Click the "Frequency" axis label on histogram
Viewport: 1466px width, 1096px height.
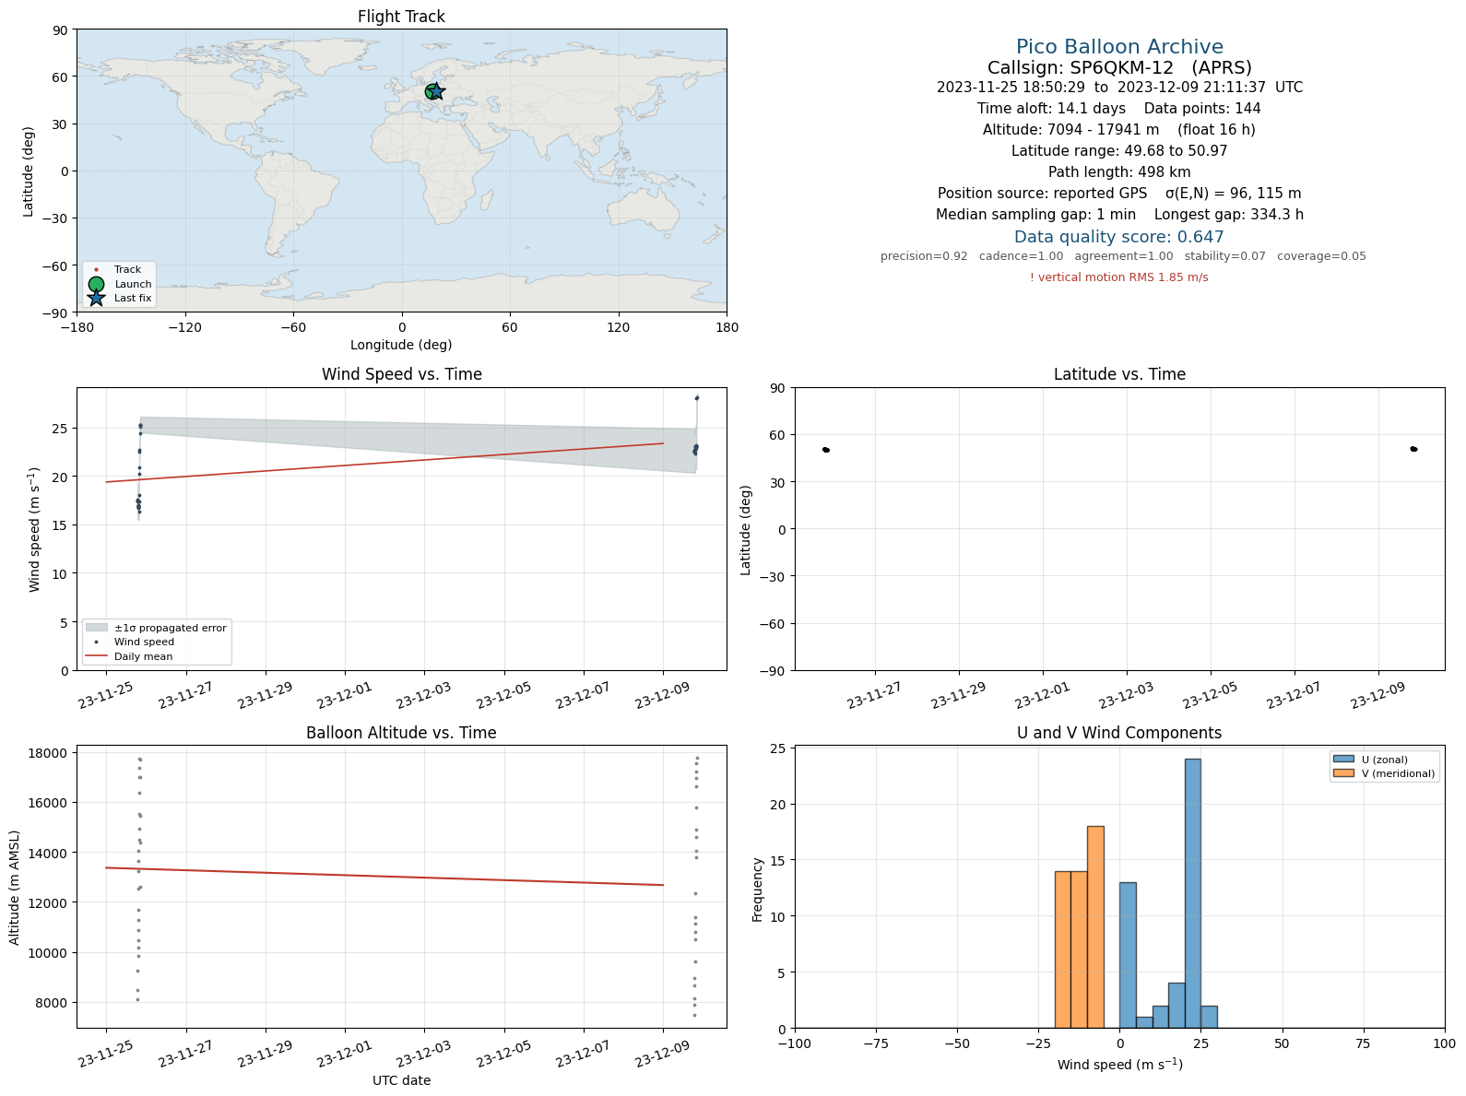[758, 890]
